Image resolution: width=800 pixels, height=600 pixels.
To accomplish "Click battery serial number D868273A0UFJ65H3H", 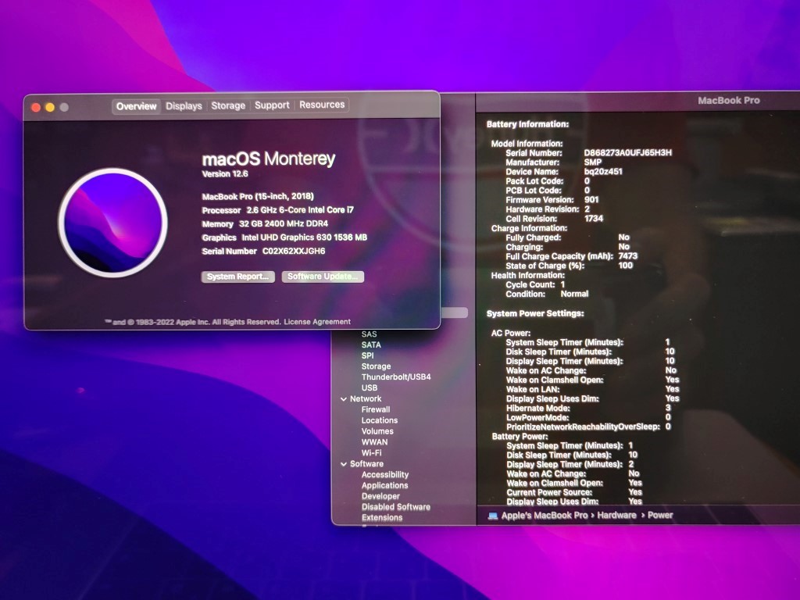I will pos(627,152).
